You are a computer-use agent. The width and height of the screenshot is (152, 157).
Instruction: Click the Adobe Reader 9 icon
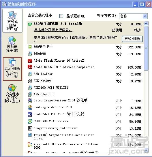pos(30,67)
